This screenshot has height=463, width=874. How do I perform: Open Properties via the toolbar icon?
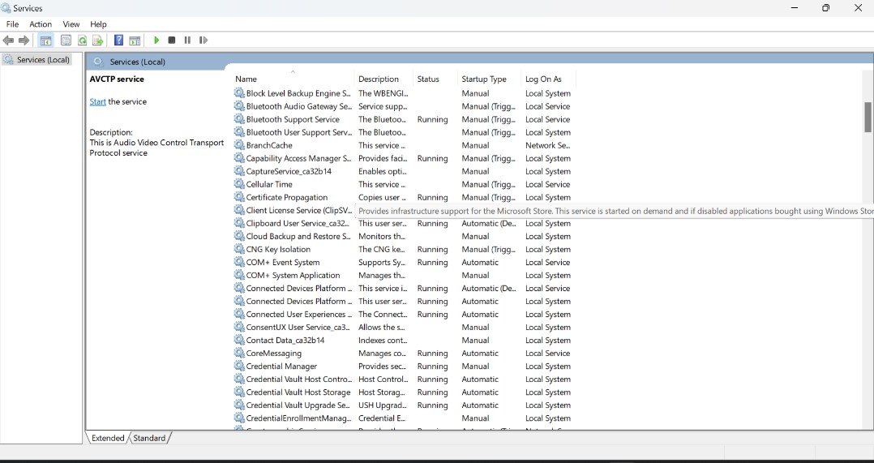coord(66,40)
